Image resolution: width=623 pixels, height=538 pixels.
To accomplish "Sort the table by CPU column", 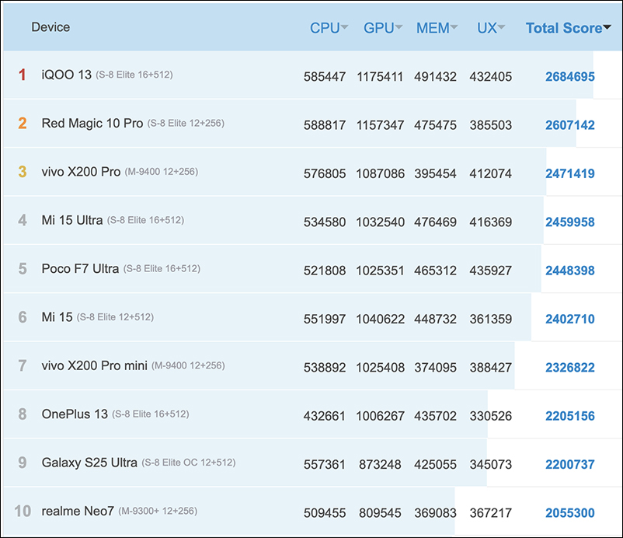I will click(329, 28).
